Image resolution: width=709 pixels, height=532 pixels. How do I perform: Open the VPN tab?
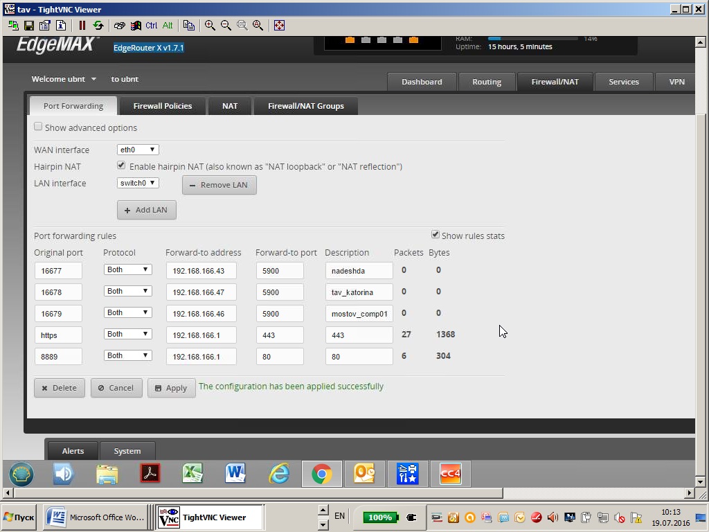click(676, 82)
